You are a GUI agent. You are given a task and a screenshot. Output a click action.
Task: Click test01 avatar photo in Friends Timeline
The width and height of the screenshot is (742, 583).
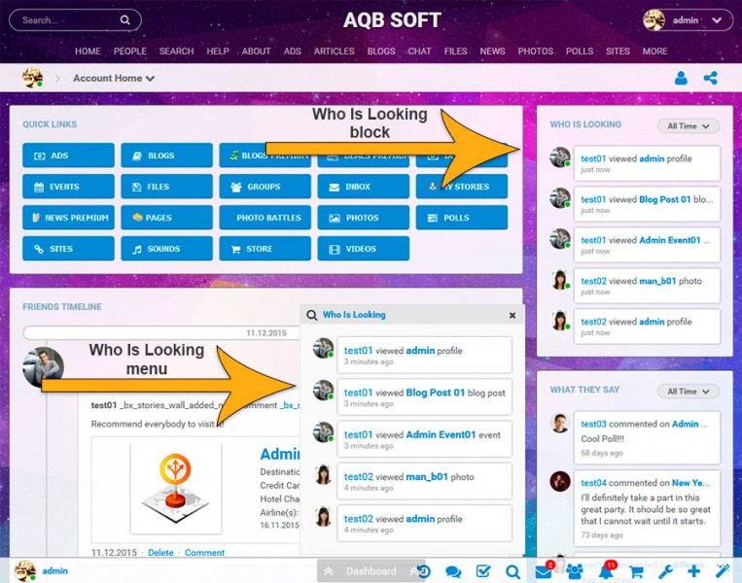point(43,367)
